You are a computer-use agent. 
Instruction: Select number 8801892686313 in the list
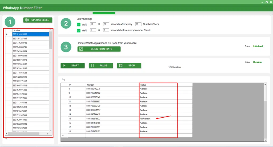pos(31,107)
